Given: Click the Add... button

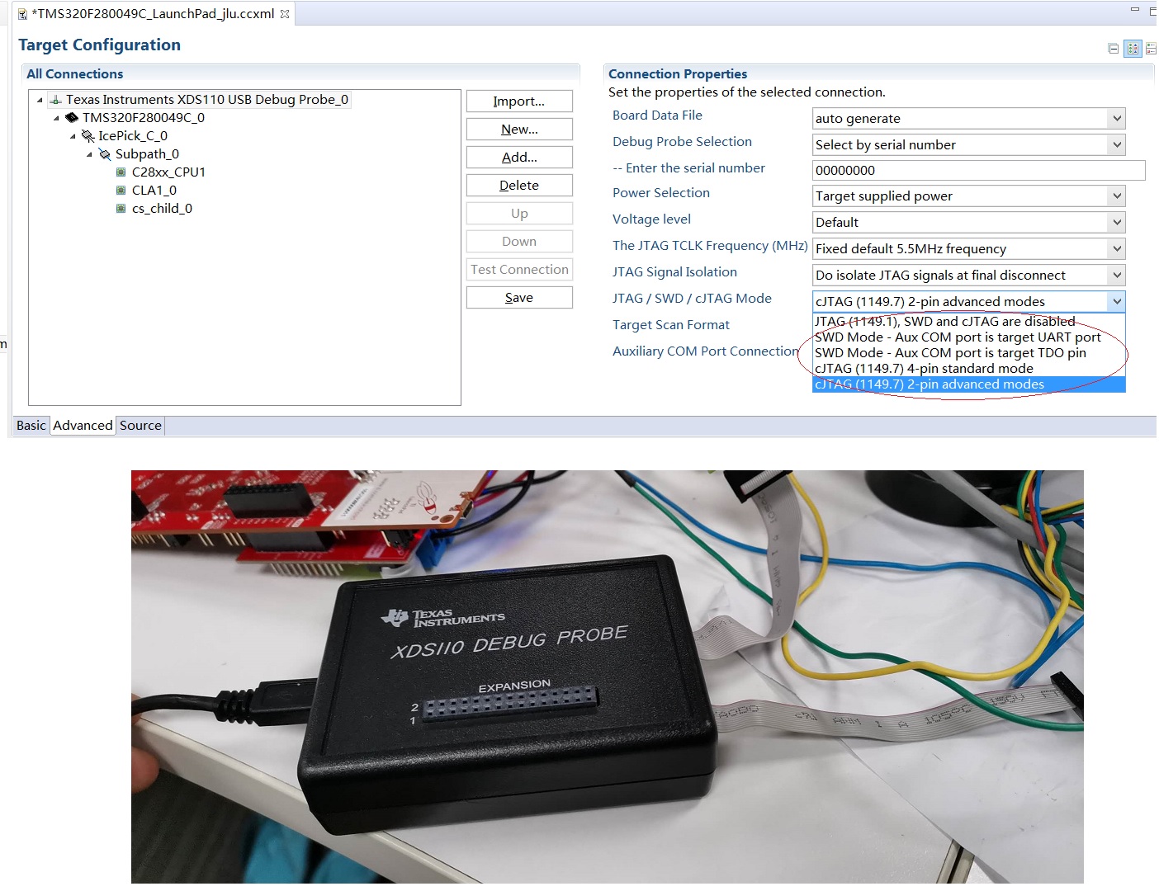Looking at the screenshot, I should 519,158.
